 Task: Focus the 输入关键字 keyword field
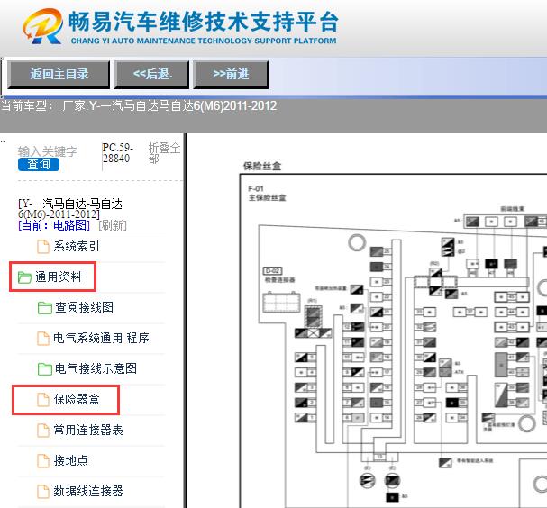(48, 151)
